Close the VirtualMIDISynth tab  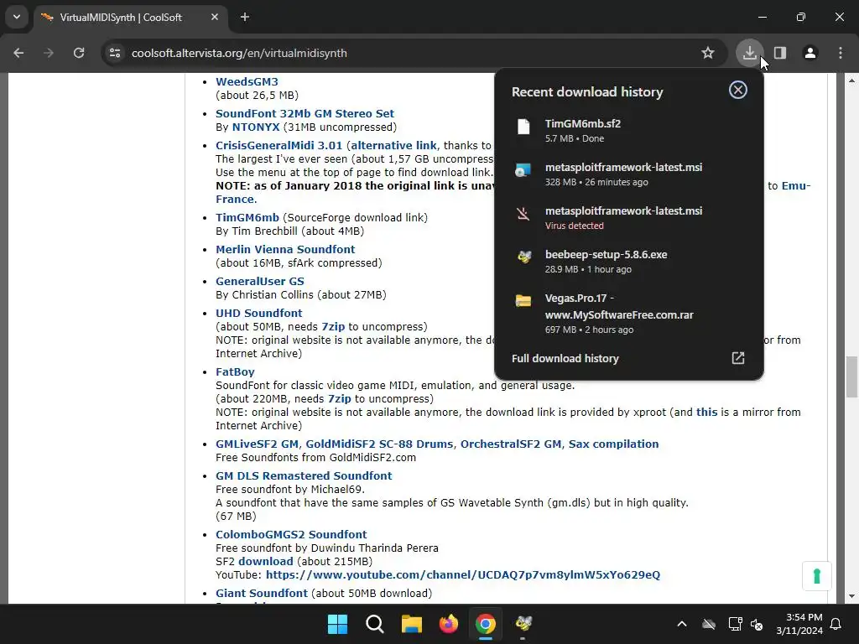coord(215,17)
